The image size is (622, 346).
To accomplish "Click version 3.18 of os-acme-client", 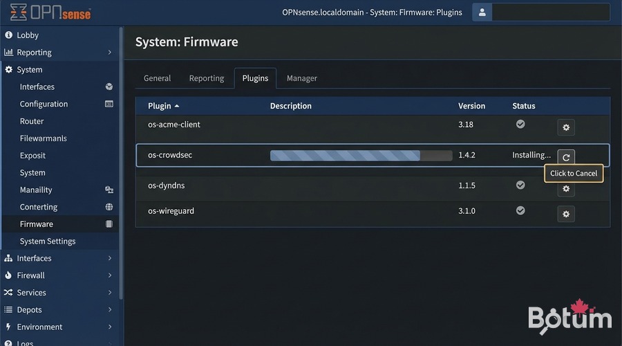I will (466, 125).
